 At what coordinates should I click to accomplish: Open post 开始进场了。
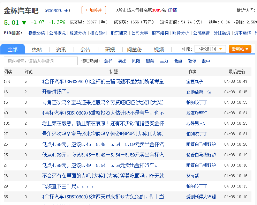click(x=56, y=92)
